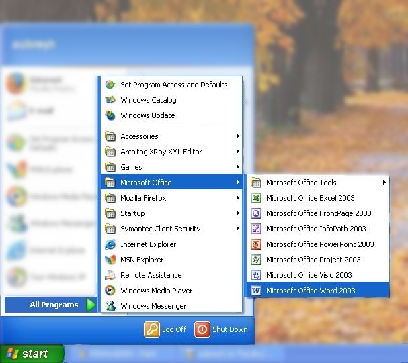Click the Log Off label

point(174,329)
